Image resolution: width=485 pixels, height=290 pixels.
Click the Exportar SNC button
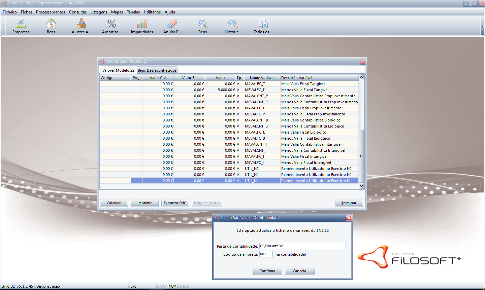[x=175, y=203]
